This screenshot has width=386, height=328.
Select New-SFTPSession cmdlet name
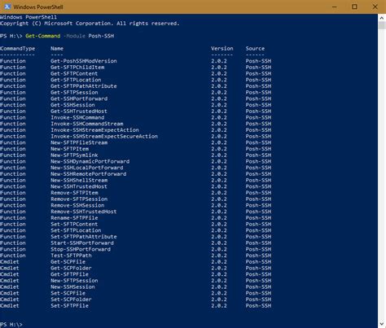pos(74,281)
